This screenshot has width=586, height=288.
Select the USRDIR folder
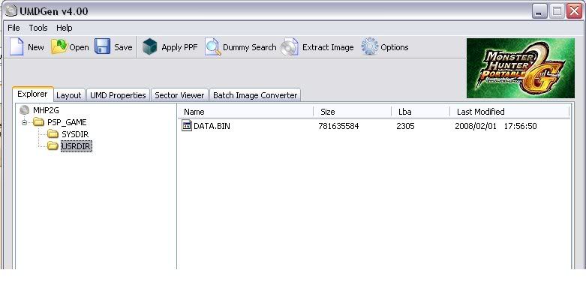[x=76, y=146]
